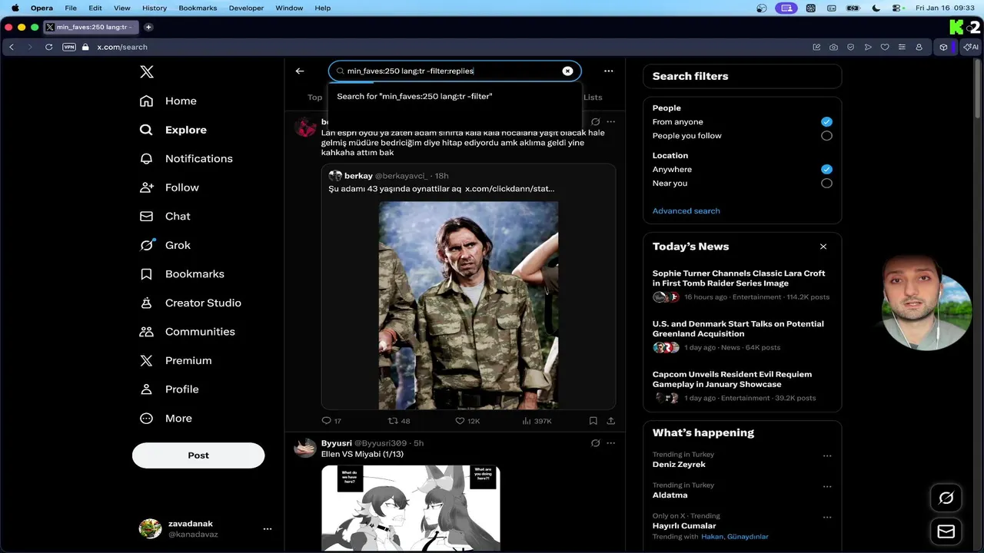Open Bookmarks in the sidebar
Image resolution: width=984 pixels, height=553 pixels.
pyautogui.click(x=182, y=273)
